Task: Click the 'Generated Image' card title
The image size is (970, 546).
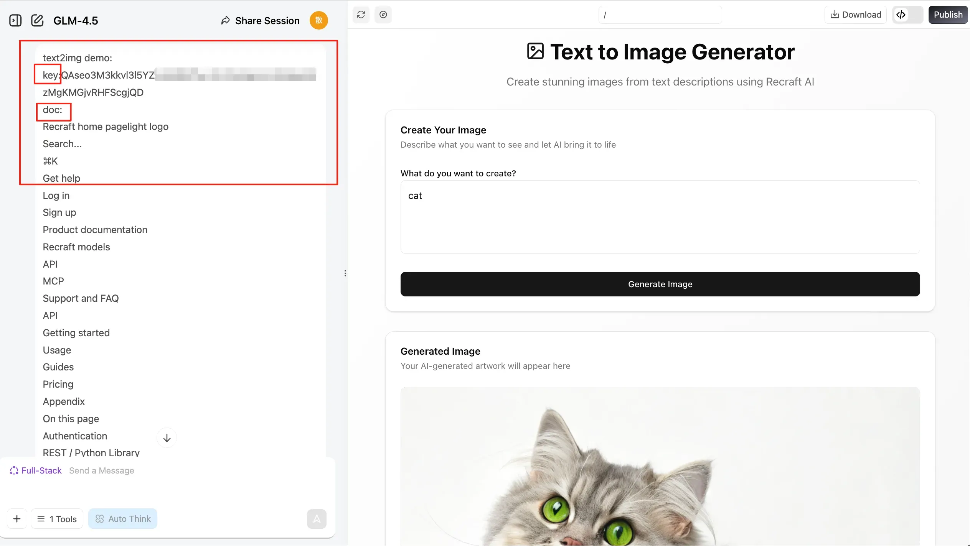Action: 440,351
